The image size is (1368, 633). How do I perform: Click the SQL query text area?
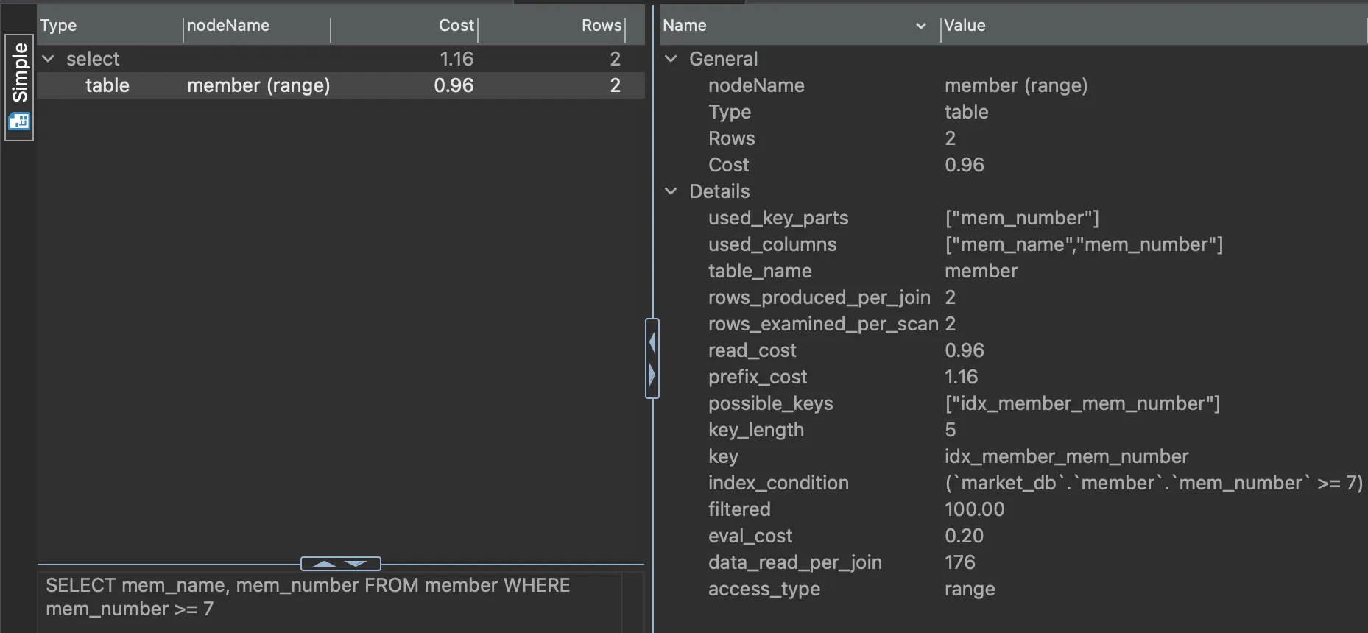(x=324, y=597)
